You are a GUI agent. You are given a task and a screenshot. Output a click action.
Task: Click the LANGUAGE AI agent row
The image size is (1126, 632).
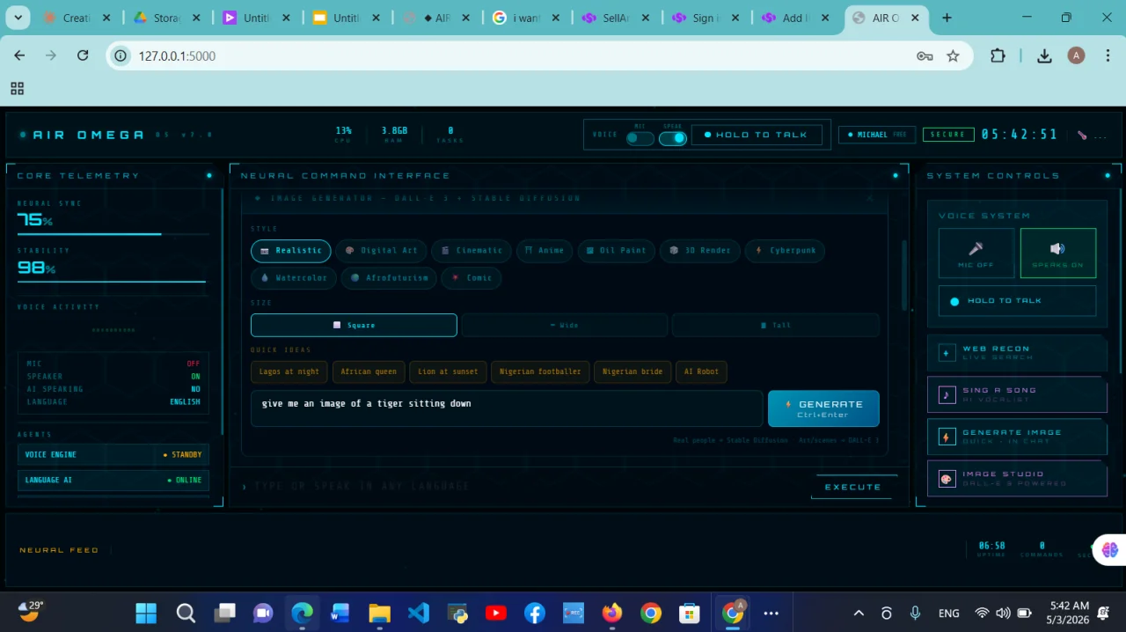coord(113,481)
